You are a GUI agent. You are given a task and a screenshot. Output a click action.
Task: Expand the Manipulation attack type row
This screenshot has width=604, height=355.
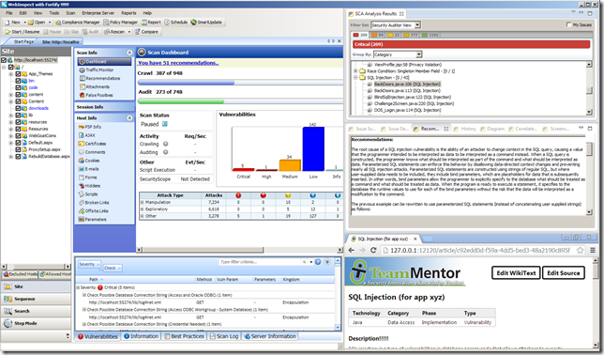pos(142,202)
